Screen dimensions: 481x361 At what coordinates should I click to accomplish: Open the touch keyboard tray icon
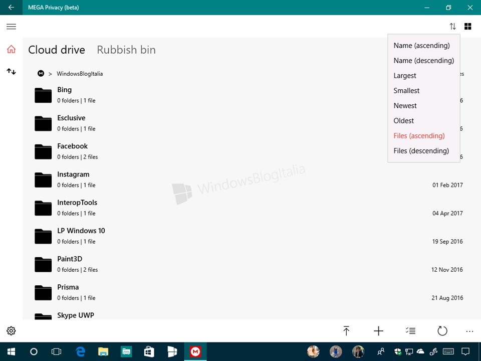[448, 351]
